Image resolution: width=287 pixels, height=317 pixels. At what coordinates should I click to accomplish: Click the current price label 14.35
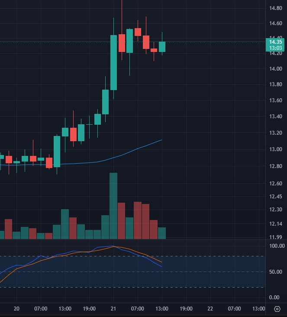[275, 42]
